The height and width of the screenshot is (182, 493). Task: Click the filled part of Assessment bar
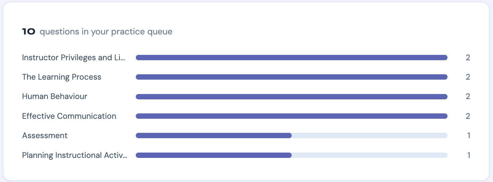coord(214,135)
